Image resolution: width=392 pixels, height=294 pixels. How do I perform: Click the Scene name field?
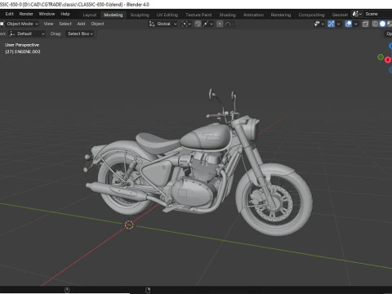378,14
